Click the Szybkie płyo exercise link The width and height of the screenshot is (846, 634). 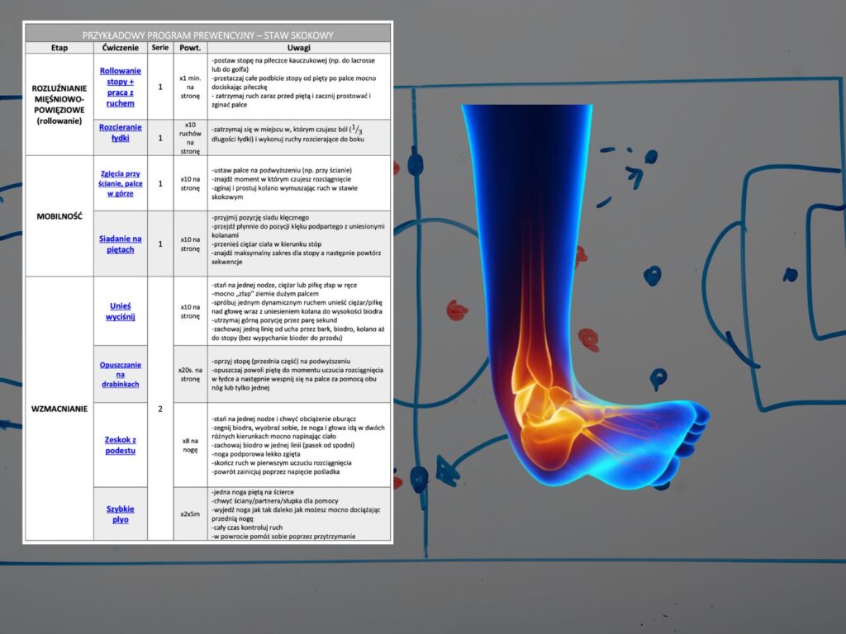pyautogui.click(x=121, y=513)
